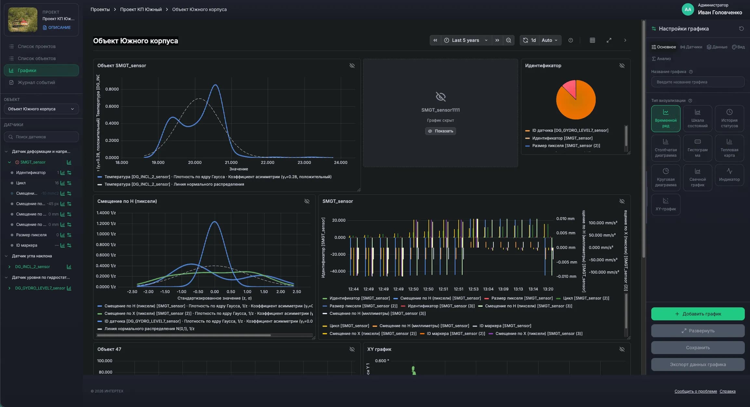Click the chart icon next to DG_INCL_2_sensor
This screenshot has height=407, width=750.
(69, 267)
